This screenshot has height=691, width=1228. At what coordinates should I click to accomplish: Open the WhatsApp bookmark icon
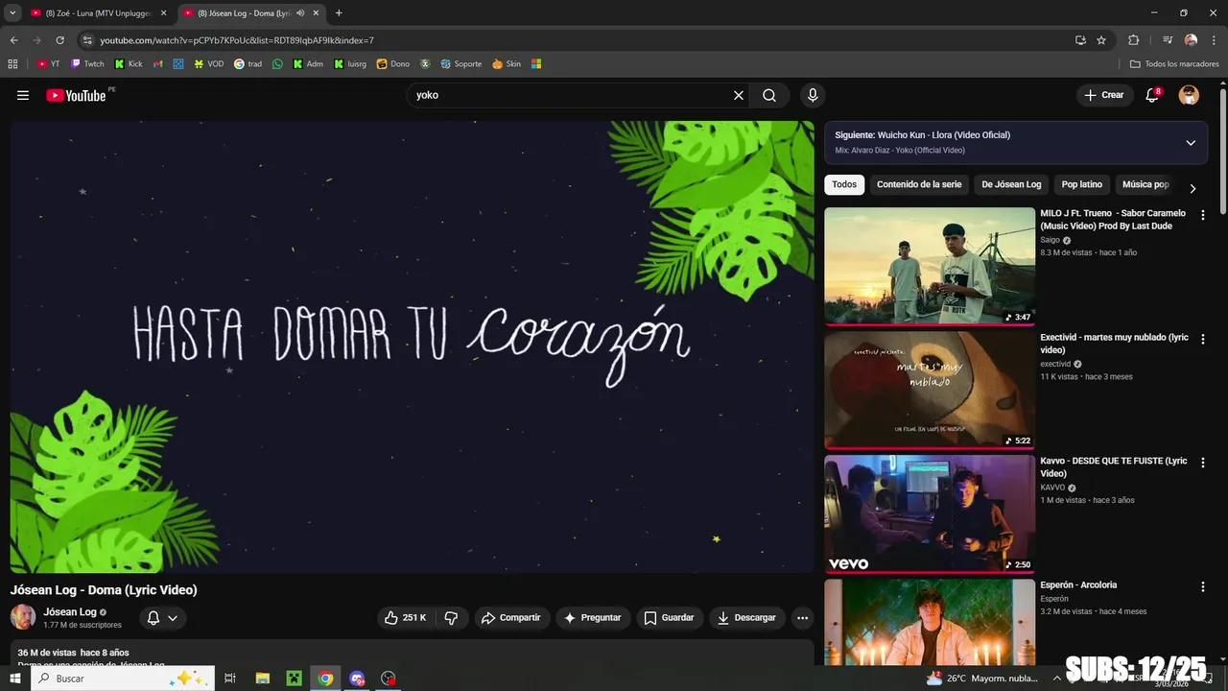click(278, 64)
